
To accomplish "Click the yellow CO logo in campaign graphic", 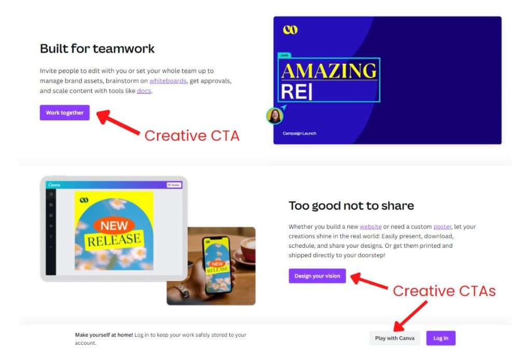I will pyautogui.click(x=290, y=30).
